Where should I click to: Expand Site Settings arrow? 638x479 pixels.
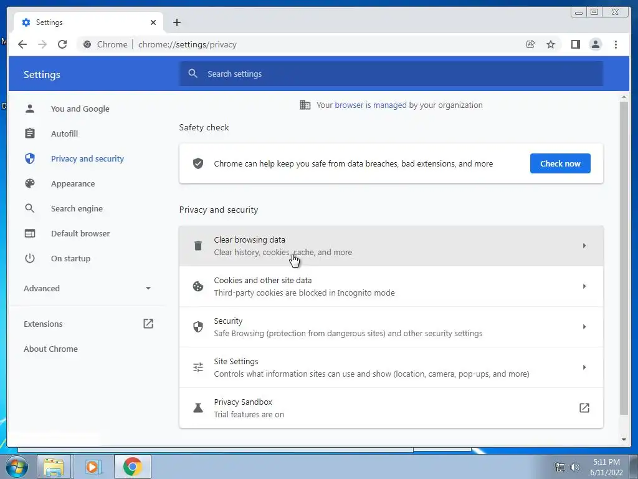584,367
